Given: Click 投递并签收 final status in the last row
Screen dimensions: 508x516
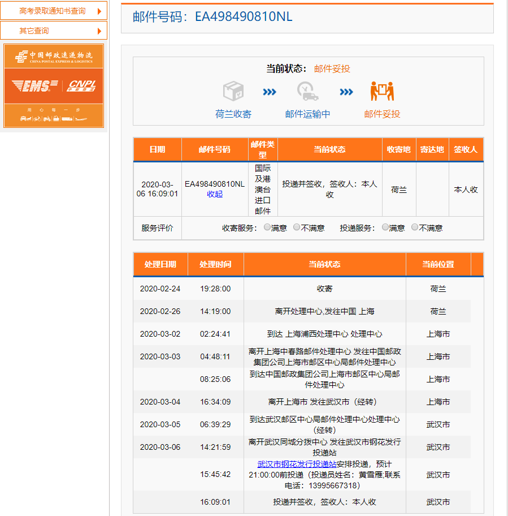Looking at the screenshot, I should coord(324,502).
